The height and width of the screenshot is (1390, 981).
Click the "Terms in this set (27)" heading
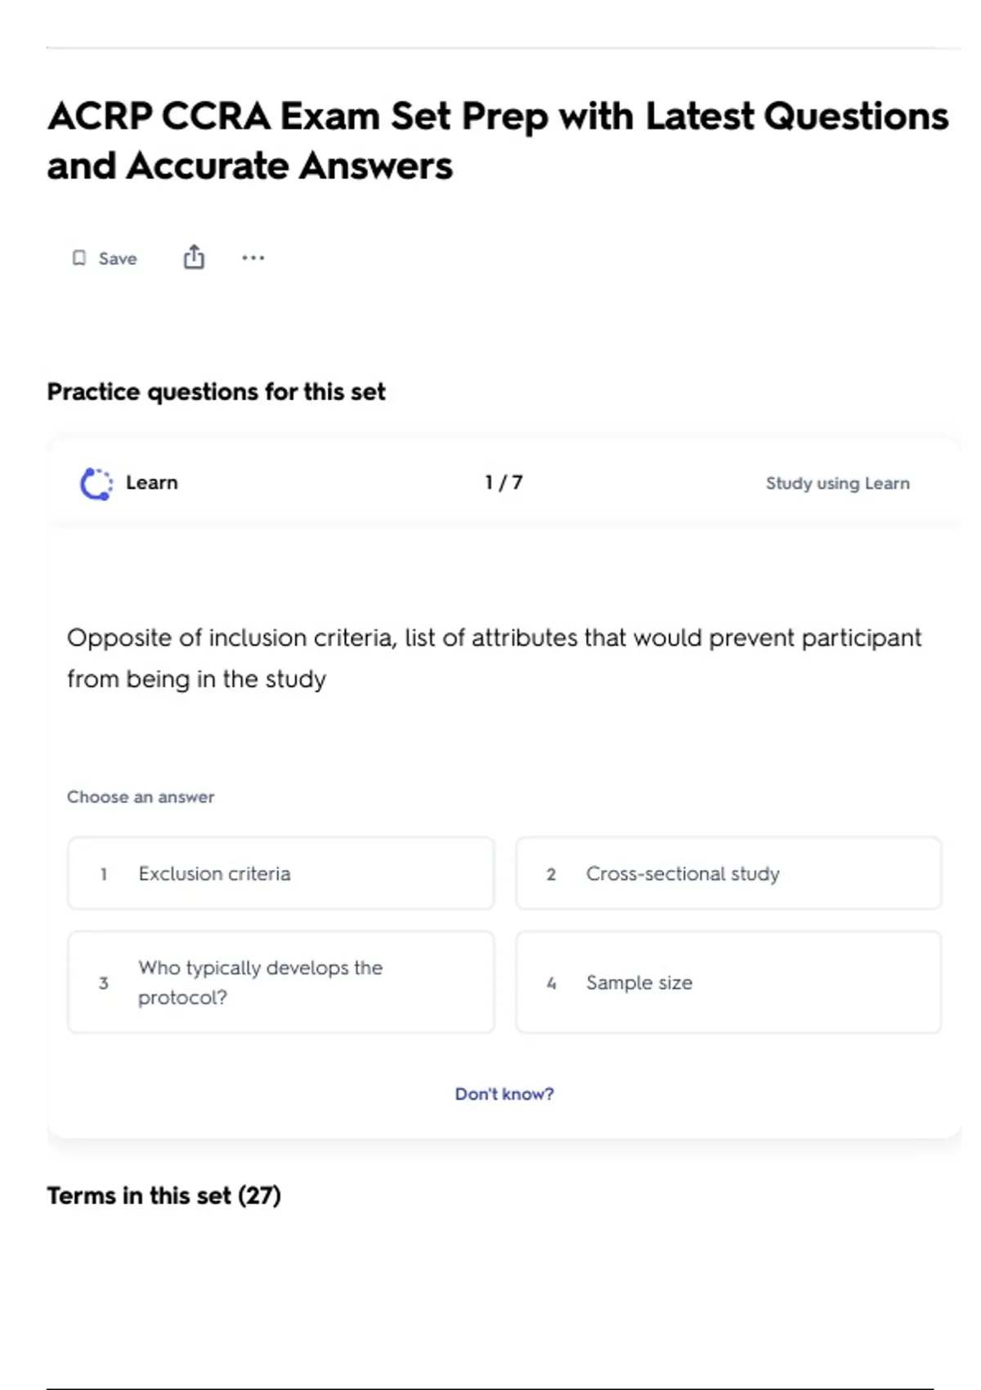click(x=163, y=1195)
